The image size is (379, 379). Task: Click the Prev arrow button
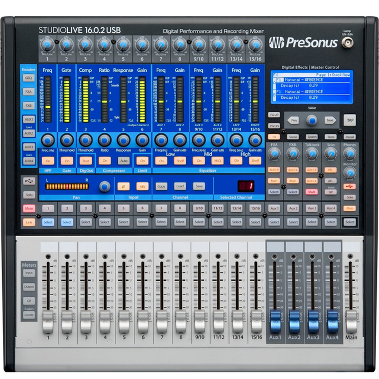coord(293,121)
